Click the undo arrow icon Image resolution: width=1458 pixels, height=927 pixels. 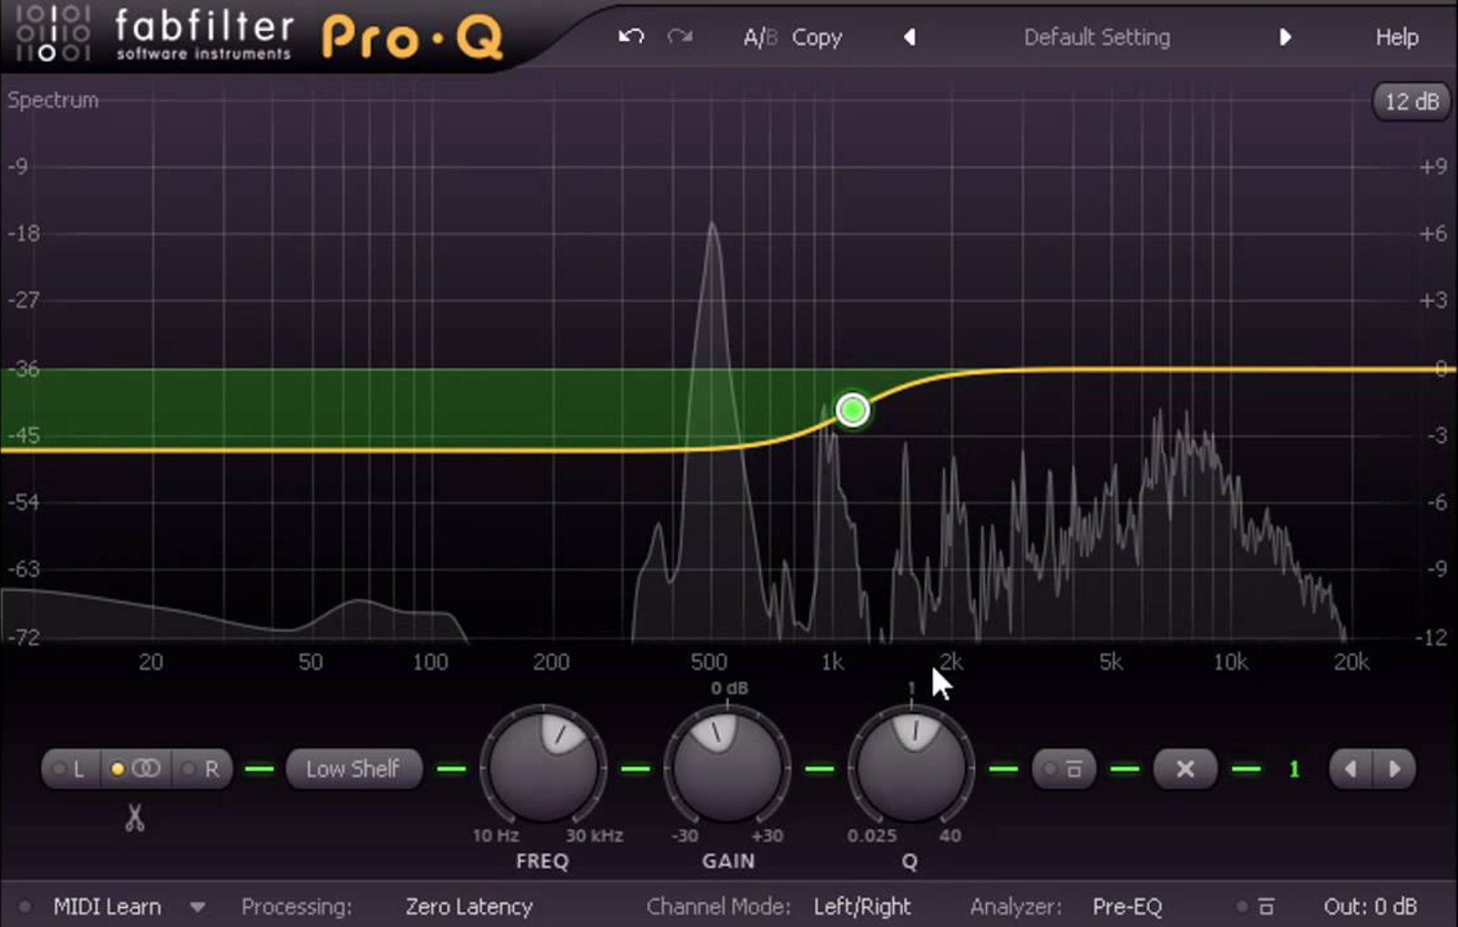click(631, 36)
